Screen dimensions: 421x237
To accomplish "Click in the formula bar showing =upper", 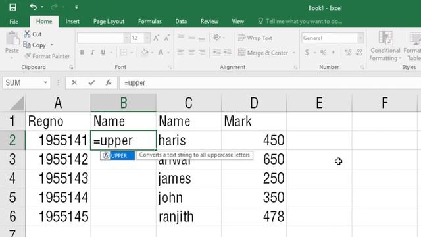I will click(x=270, y=82).
